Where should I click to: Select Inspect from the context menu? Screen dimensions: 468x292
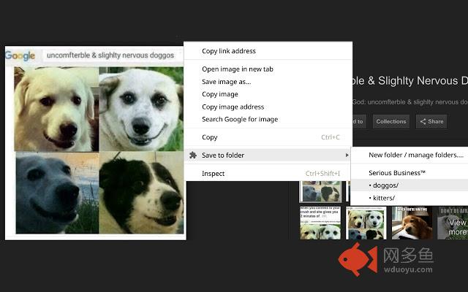pos(268,174)
